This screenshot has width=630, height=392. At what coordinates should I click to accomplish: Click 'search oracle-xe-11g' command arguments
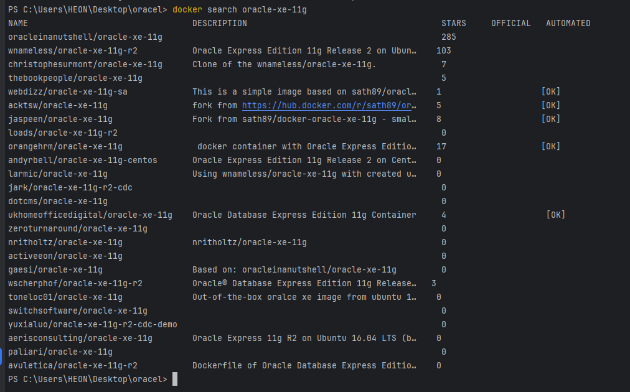coord(257,9)
